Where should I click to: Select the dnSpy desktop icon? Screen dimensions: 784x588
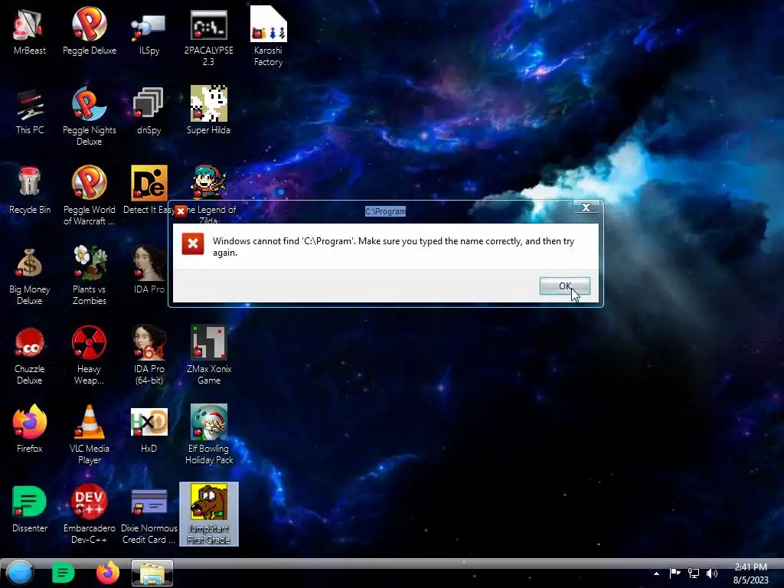click(x=149, y=112)
